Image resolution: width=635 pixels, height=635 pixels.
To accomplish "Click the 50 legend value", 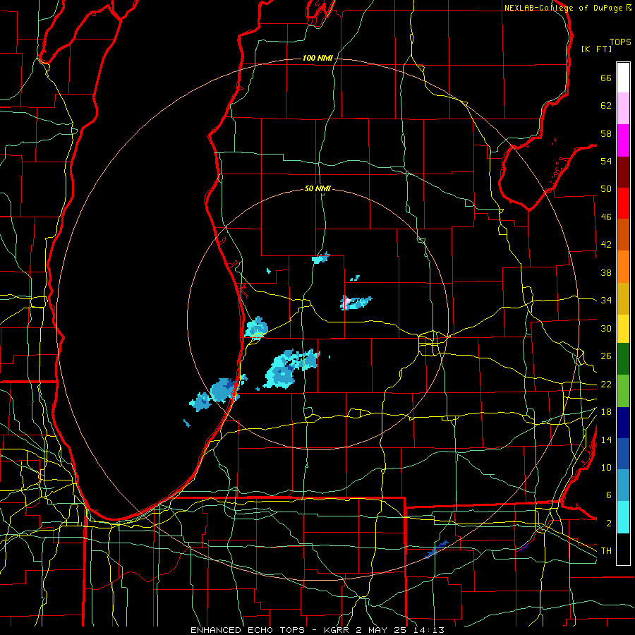I will click(x=606, y=189).
